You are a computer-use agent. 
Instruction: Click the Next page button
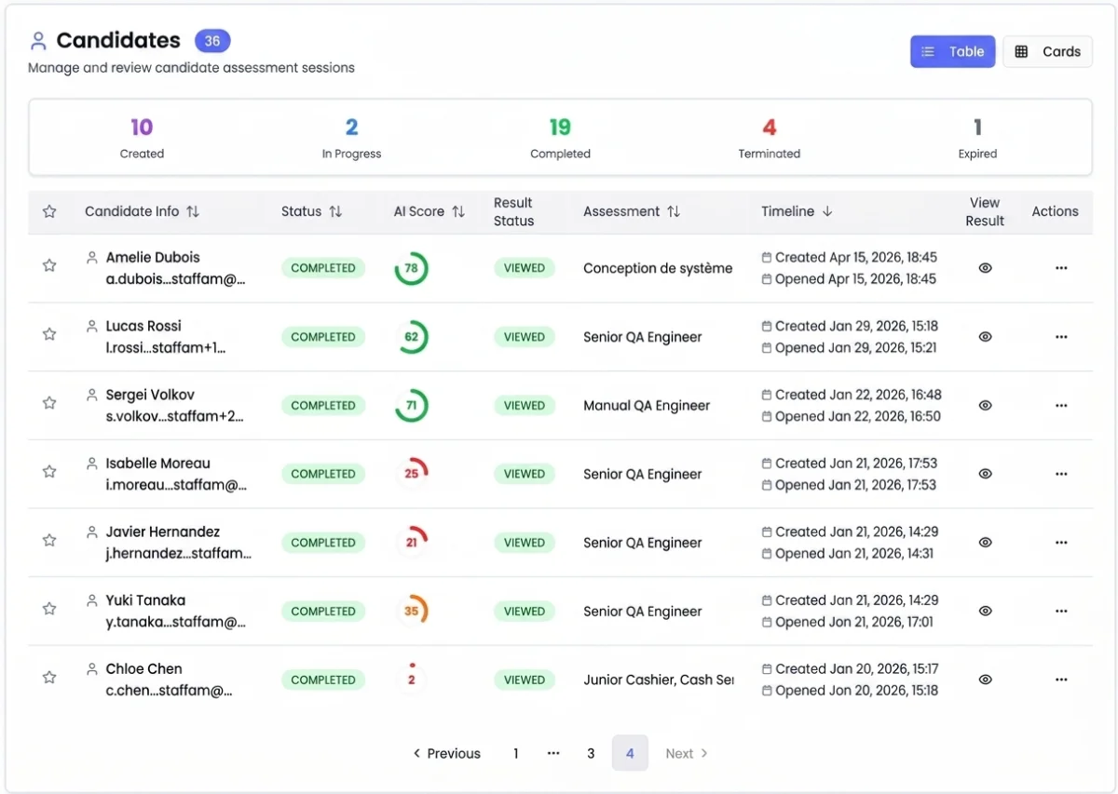coord(687,753)
